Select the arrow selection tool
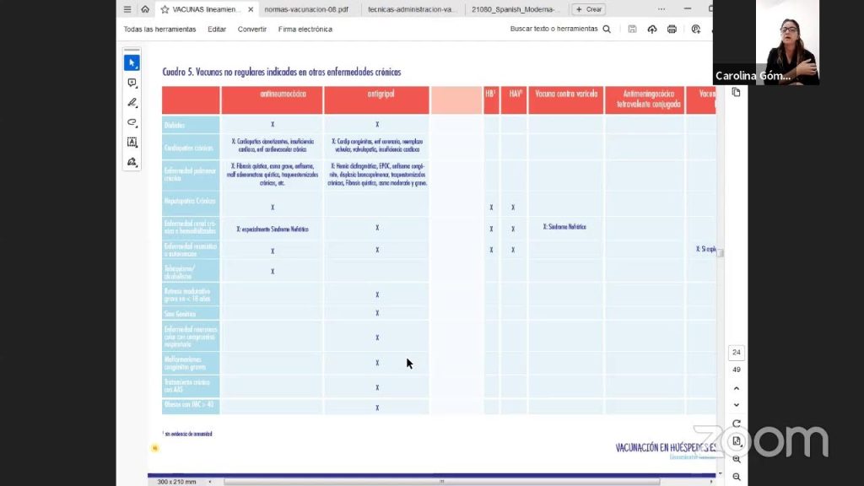This screenshot has width=864, height=486. pyautogui.click(x=132, y=62)
